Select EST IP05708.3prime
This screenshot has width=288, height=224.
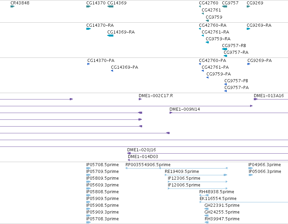point(103,219)
